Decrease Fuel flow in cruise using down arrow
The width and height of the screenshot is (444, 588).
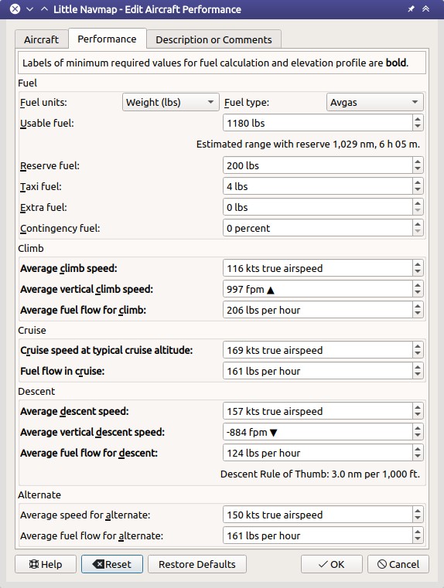pos(418,375)
